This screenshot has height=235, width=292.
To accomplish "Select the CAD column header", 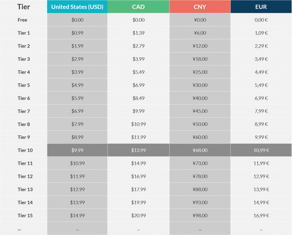I will pos(138,7).
